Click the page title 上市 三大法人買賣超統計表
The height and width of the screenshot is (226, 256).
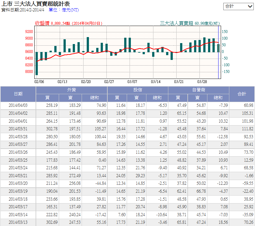36,4
